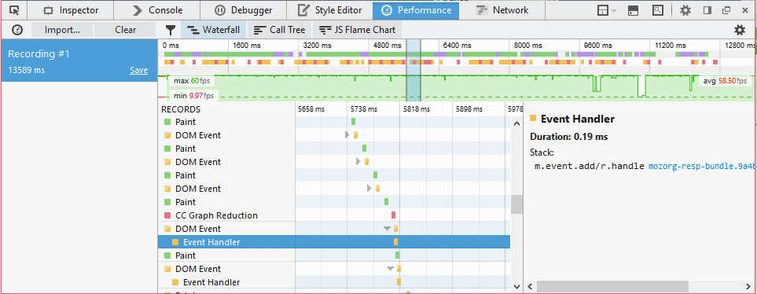Click the RECORDS column header
The height and width of the screenshot is (294, 757).
tap(181, 109)
